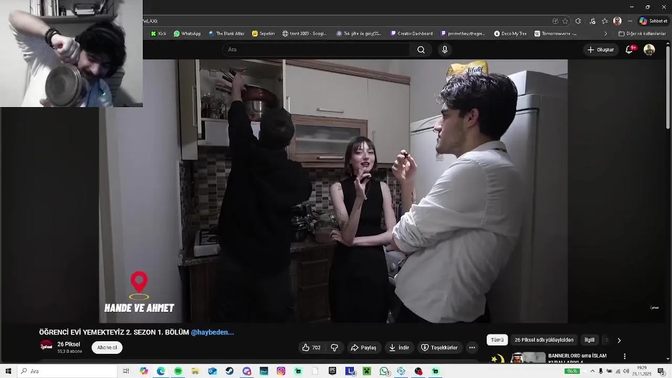Open the split screen icon in address bar
The width and height of the screenshot is (672, 378).
pyautogui.click(x=555, y=21)
